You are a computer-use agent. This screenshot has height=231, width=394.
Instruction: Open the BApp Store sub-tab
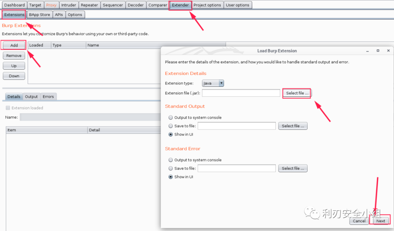[39, 15]
